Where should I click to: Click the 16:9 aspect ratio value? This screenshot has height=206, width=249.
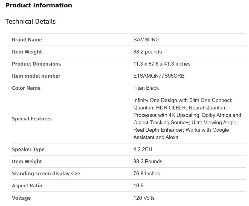138,185
